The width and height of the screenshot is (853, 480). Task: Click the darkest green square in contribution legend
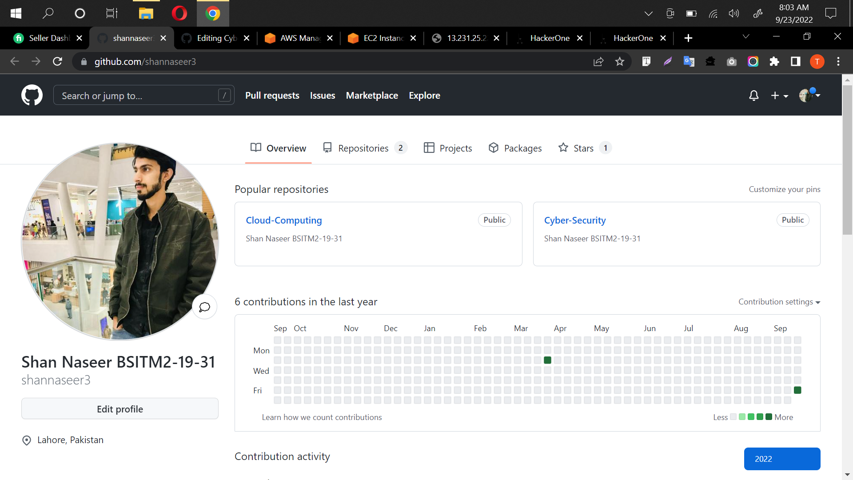pos(768,417)
